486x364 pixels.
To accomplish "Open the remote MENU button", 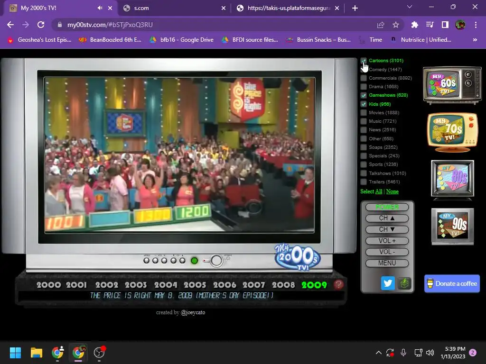I will point(387,263).
